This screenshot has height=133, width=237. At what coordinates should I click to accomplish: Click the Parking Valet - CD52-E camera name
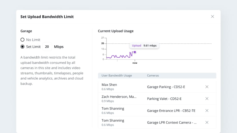164,99
